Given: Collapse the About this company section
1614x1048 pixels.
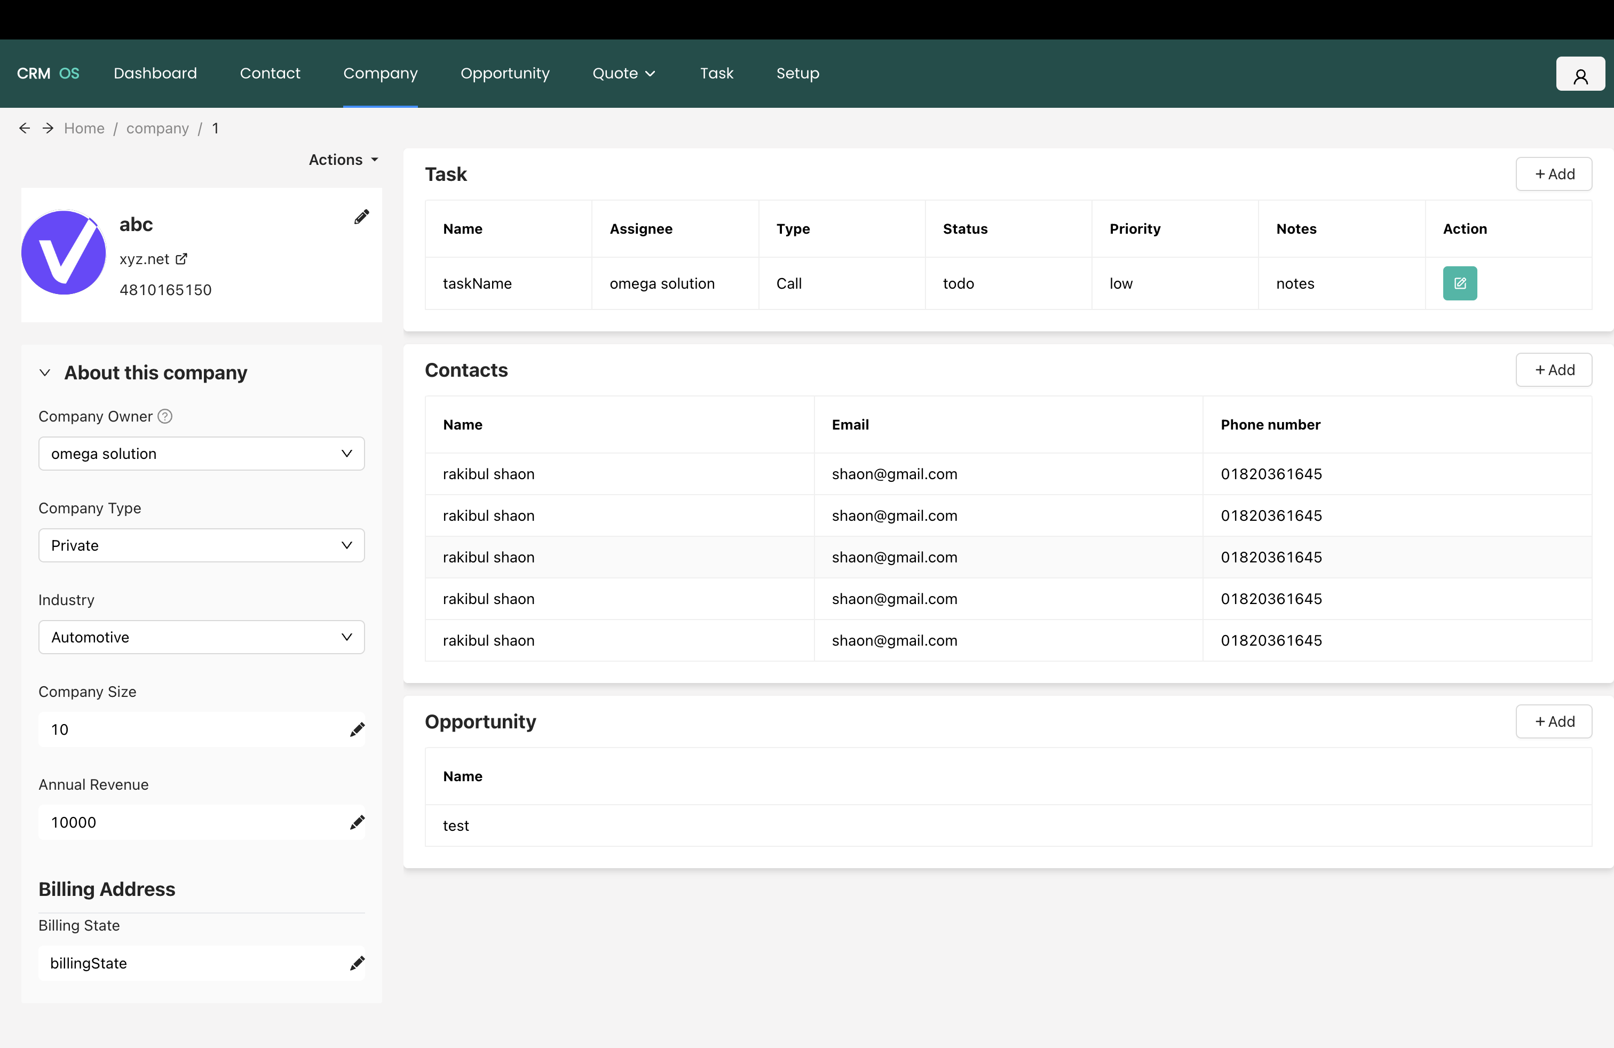Looking at the screenshot, I should pos(45,373).
